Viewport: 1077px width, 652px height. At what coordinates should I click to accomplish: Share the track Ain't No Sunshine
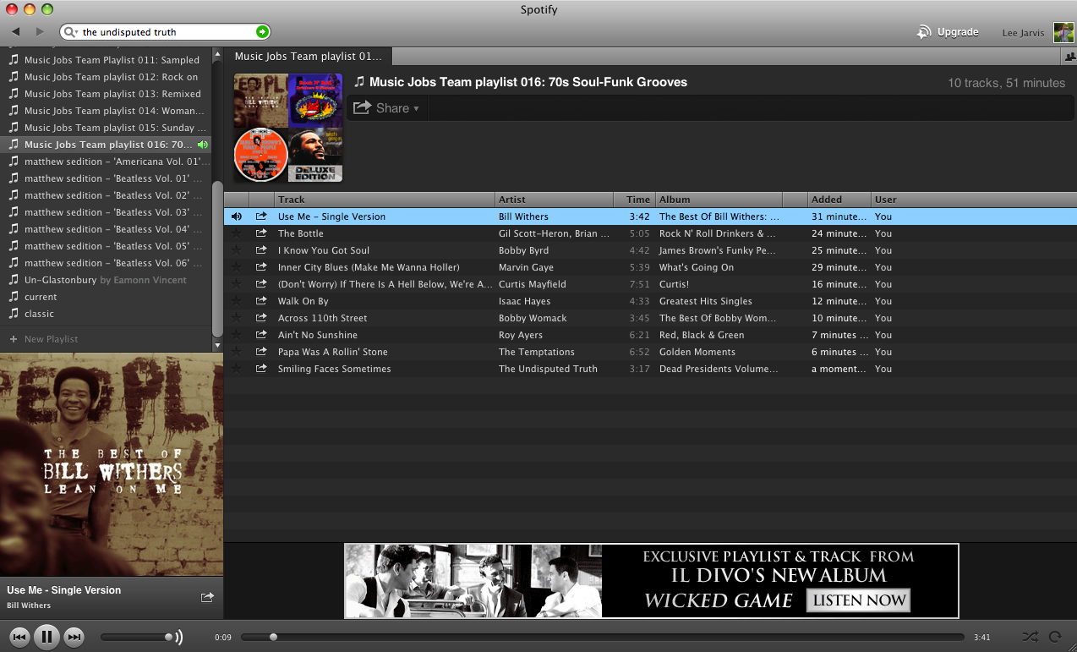click(x=261, y=335)
